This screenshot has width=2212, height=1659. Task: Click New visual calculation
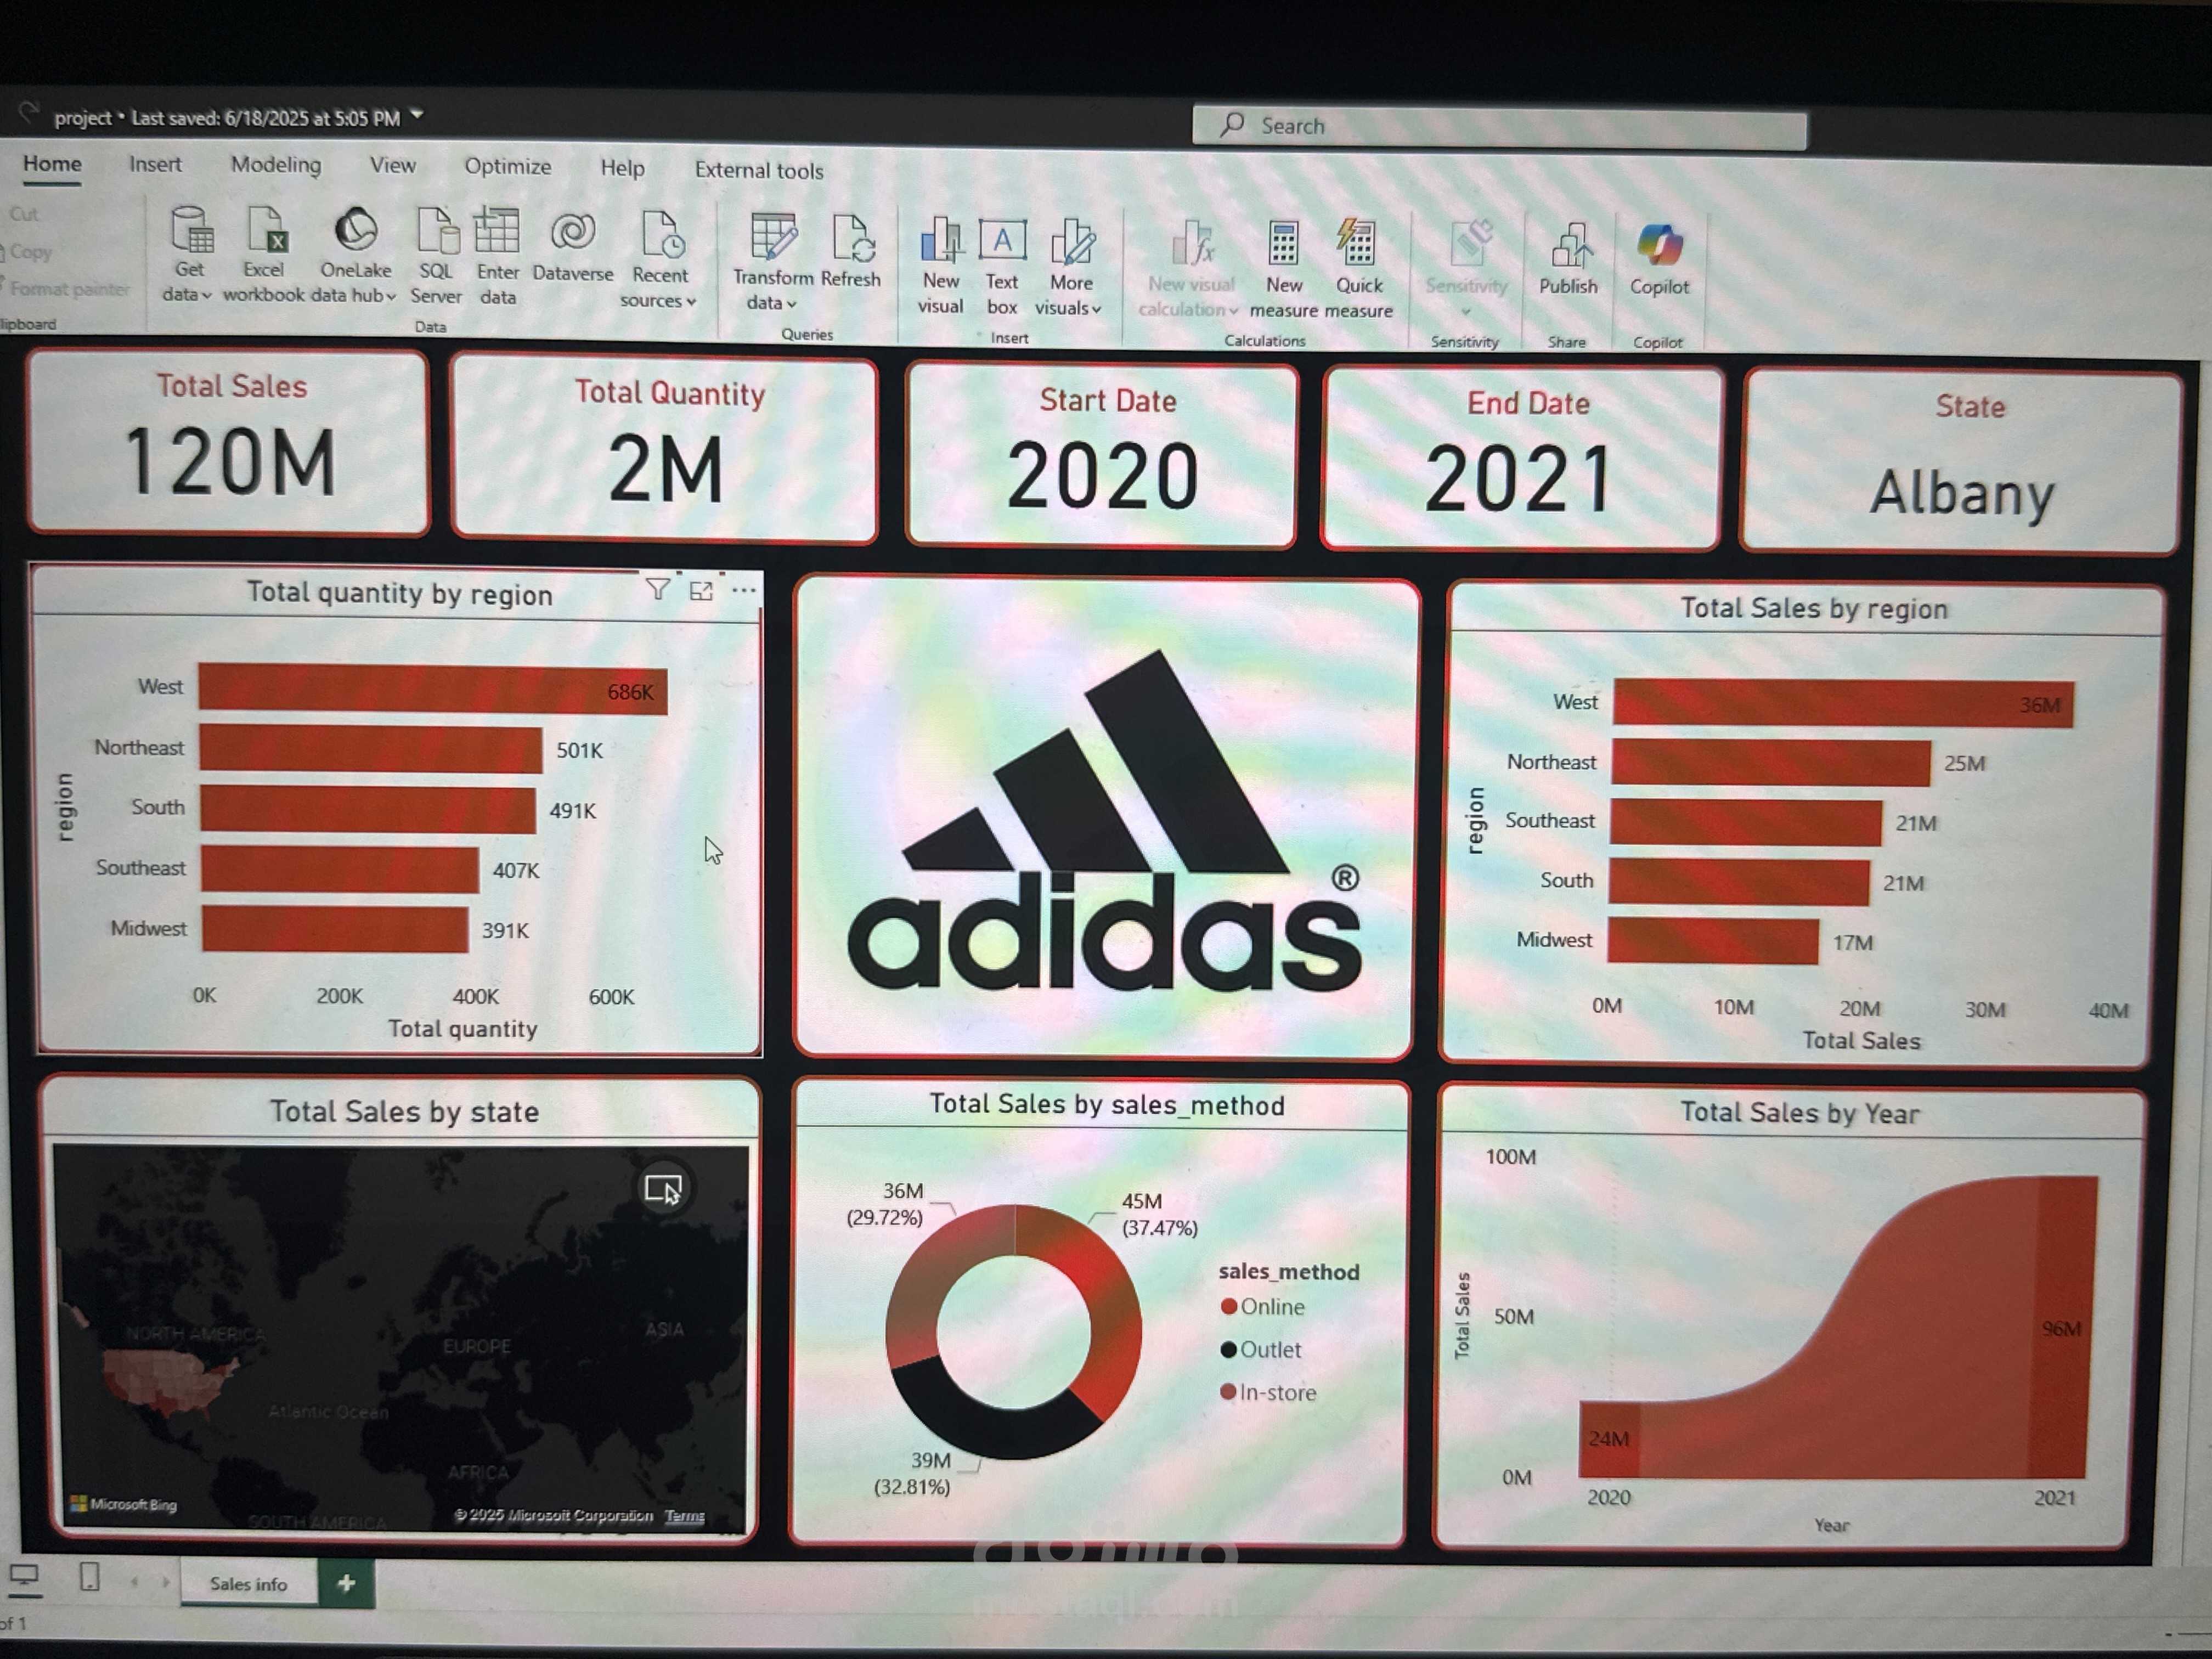point(1190,268)
